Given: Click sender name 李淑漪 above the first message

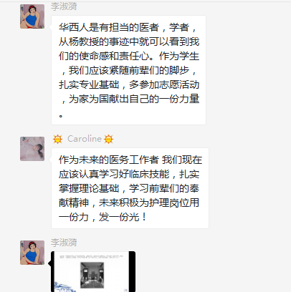Looking at the screenshot, I should click(x=64, y=6).
